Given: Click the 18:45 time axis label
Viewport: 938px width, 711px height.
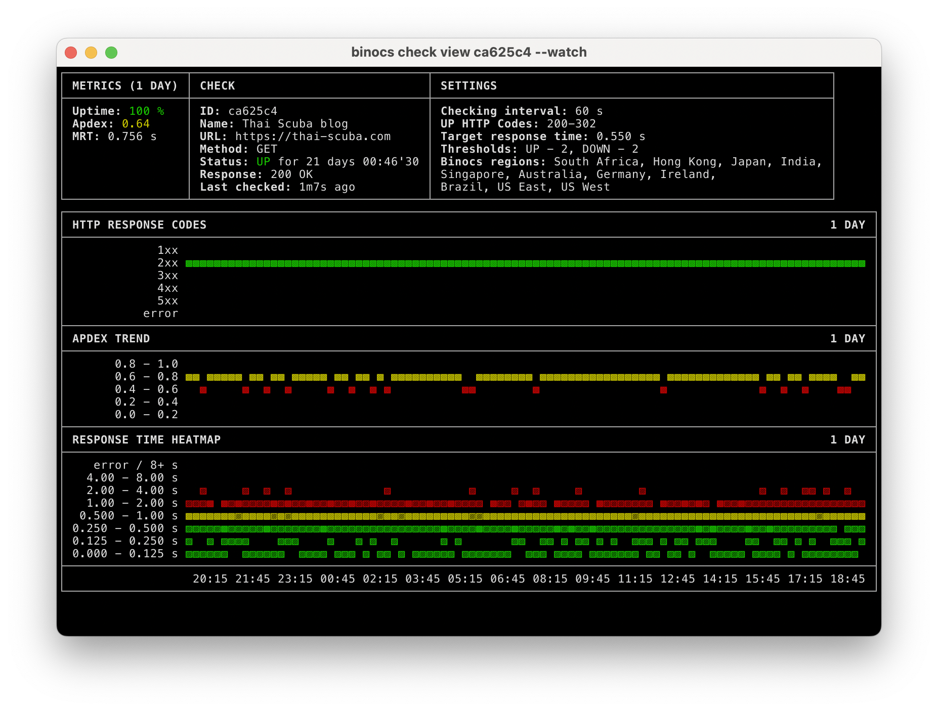Looking at the screenshot, I should pyautogui.click(x=847, y=579).
